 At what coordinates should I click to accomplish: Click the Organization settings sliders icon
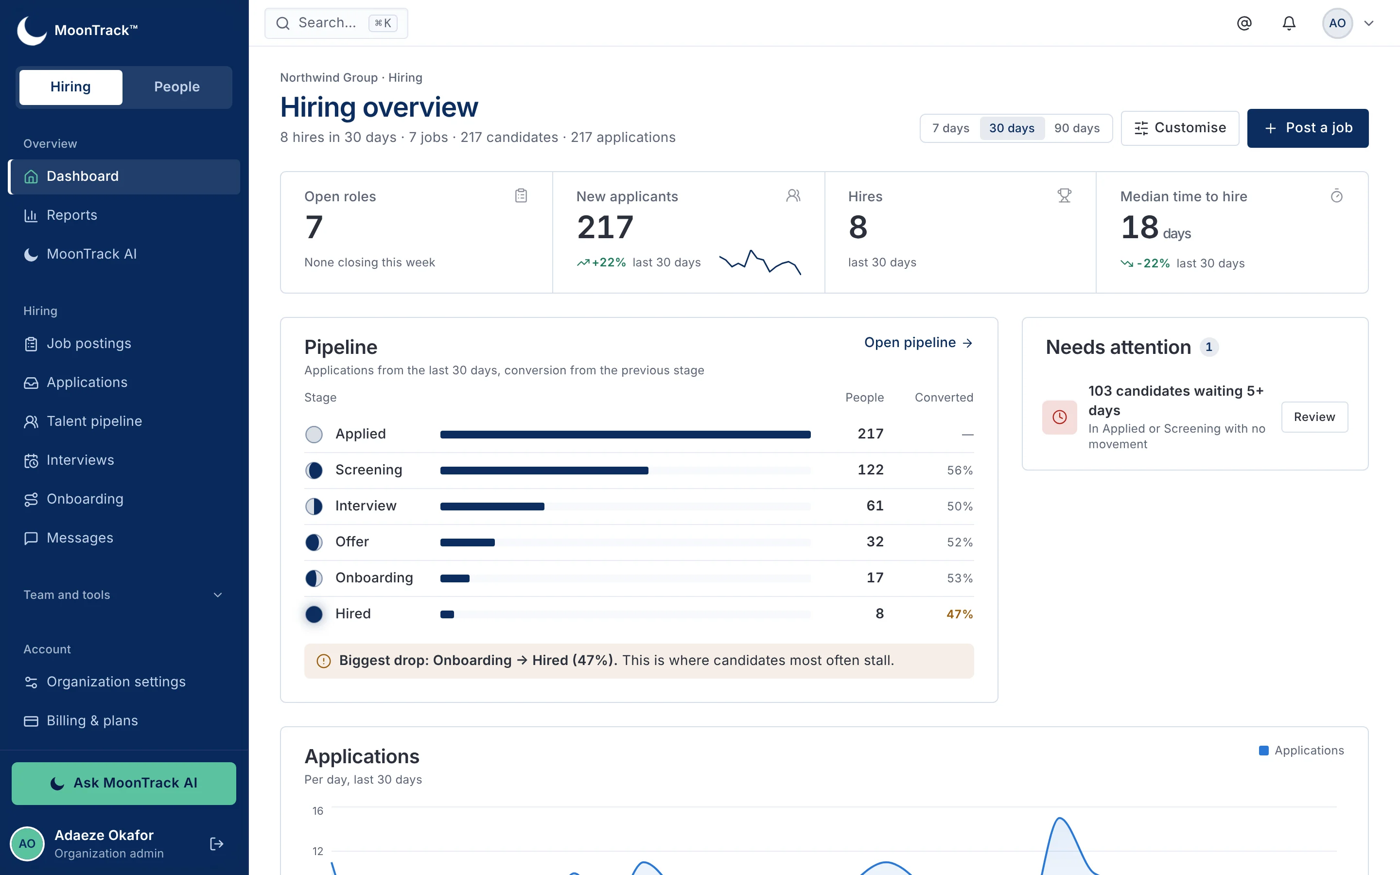tap(31, 682)
